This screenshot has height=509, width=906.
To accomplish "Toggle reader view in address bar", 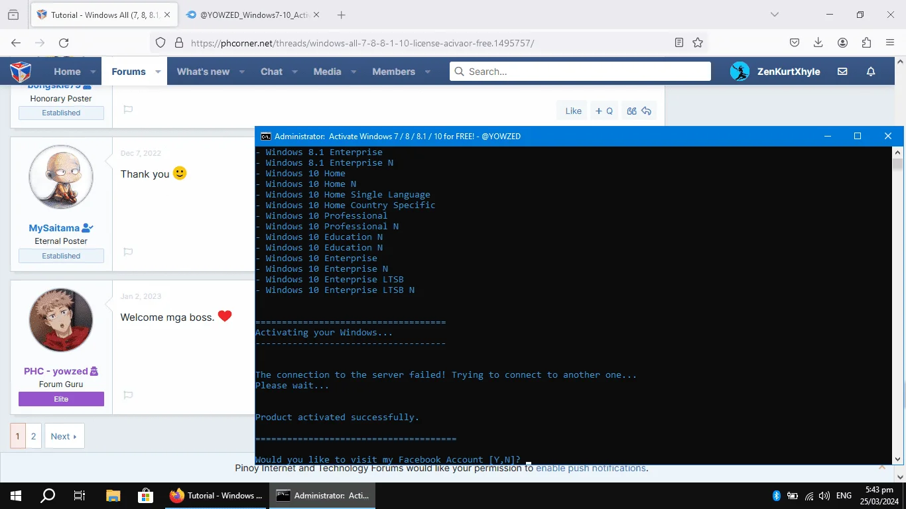I will pos(679,42).
